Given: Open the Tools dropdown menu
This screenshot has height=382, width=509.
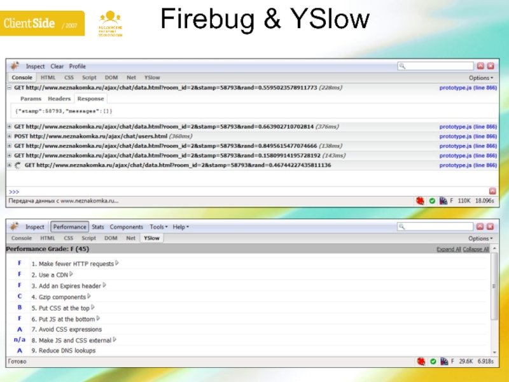Looking at the screenshot, I should click(158, 227).
